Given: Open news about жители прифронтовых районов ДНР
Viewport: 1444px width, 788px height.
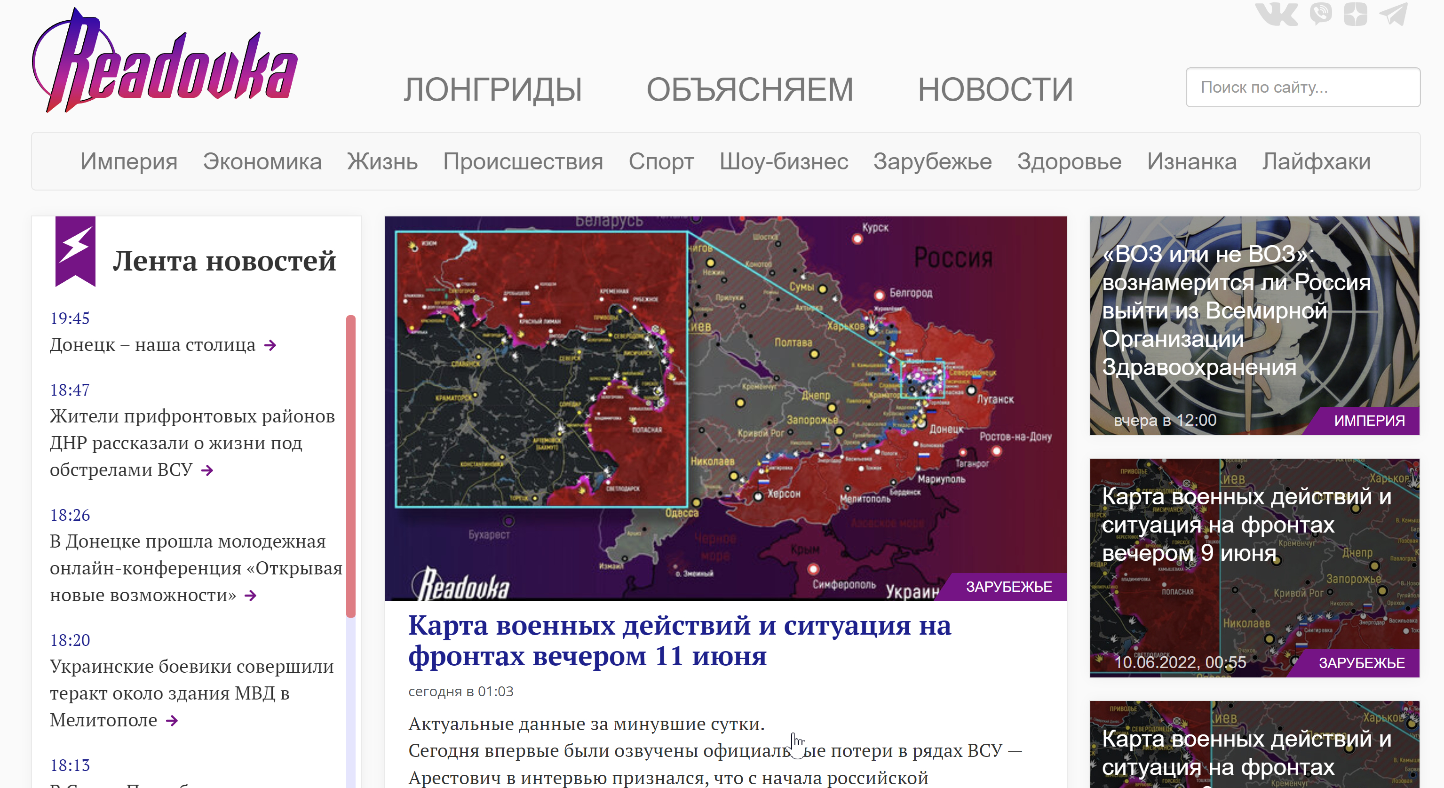Looking at the screenshot, I should point(192,443).
